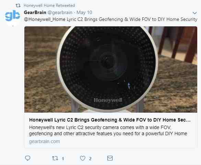Open the May 10 tweet timestamp
The image size is (201, 165).
pos(84,13)
